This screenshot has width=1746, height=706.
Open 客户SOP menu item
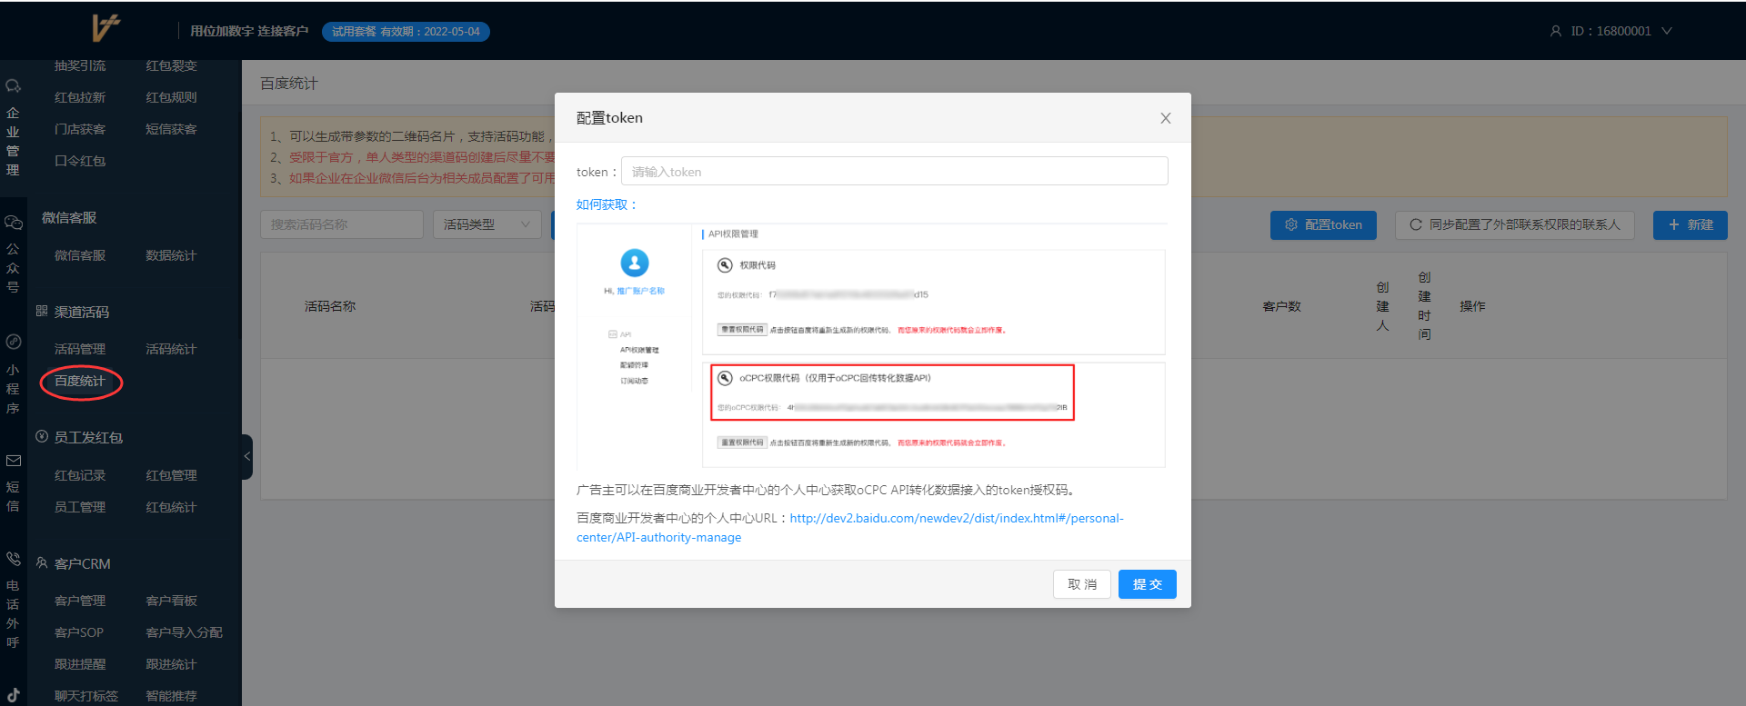coord(79,632)
